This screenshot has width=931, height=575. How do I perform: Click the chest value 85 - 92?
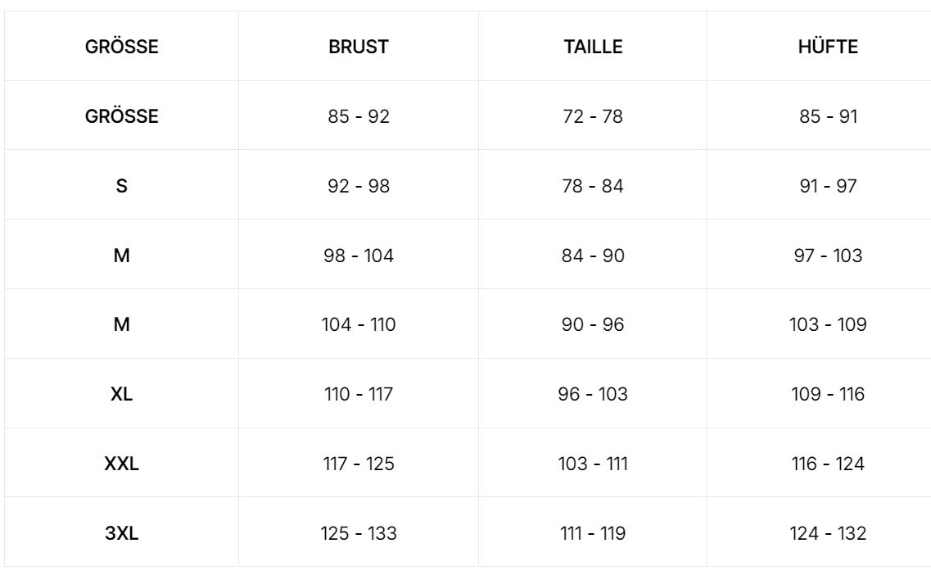click(x=358, y=117)
